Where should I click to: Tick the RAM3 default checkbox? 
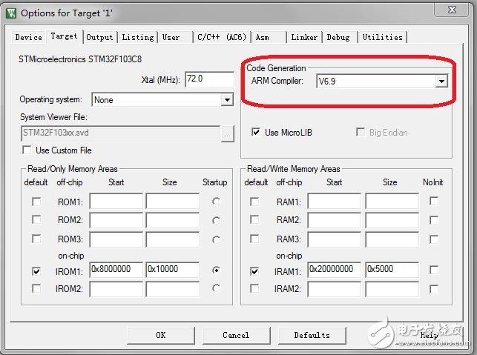[254, 239]
